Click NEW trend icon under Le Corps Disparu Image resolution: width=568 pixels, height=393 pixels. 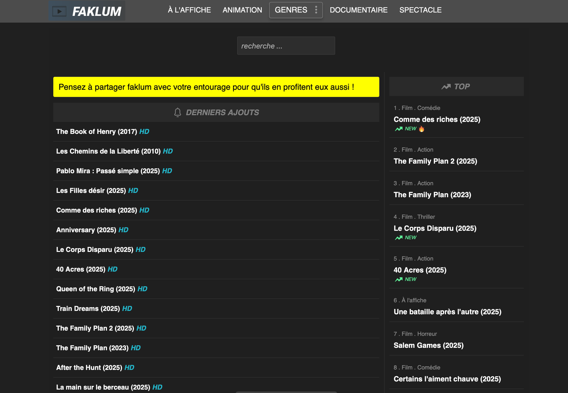tap(399, 238)
